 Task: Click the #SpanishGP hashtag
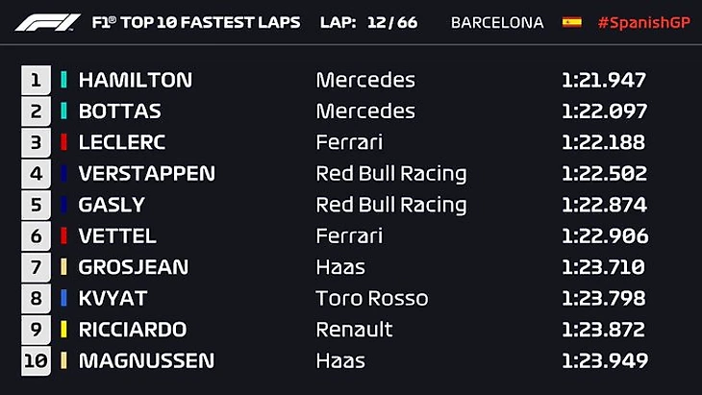[643, 22]
